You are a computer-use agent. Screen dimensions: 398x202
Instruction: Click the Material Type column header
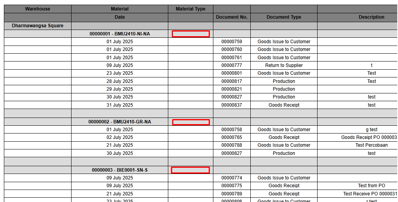tap(190, 9)
